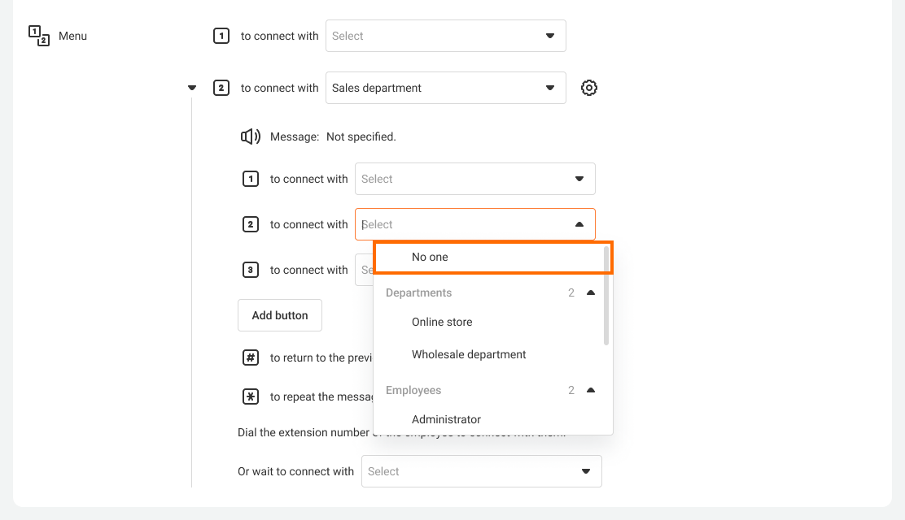Click the nested key 3 icon

(x=251, y=270)
